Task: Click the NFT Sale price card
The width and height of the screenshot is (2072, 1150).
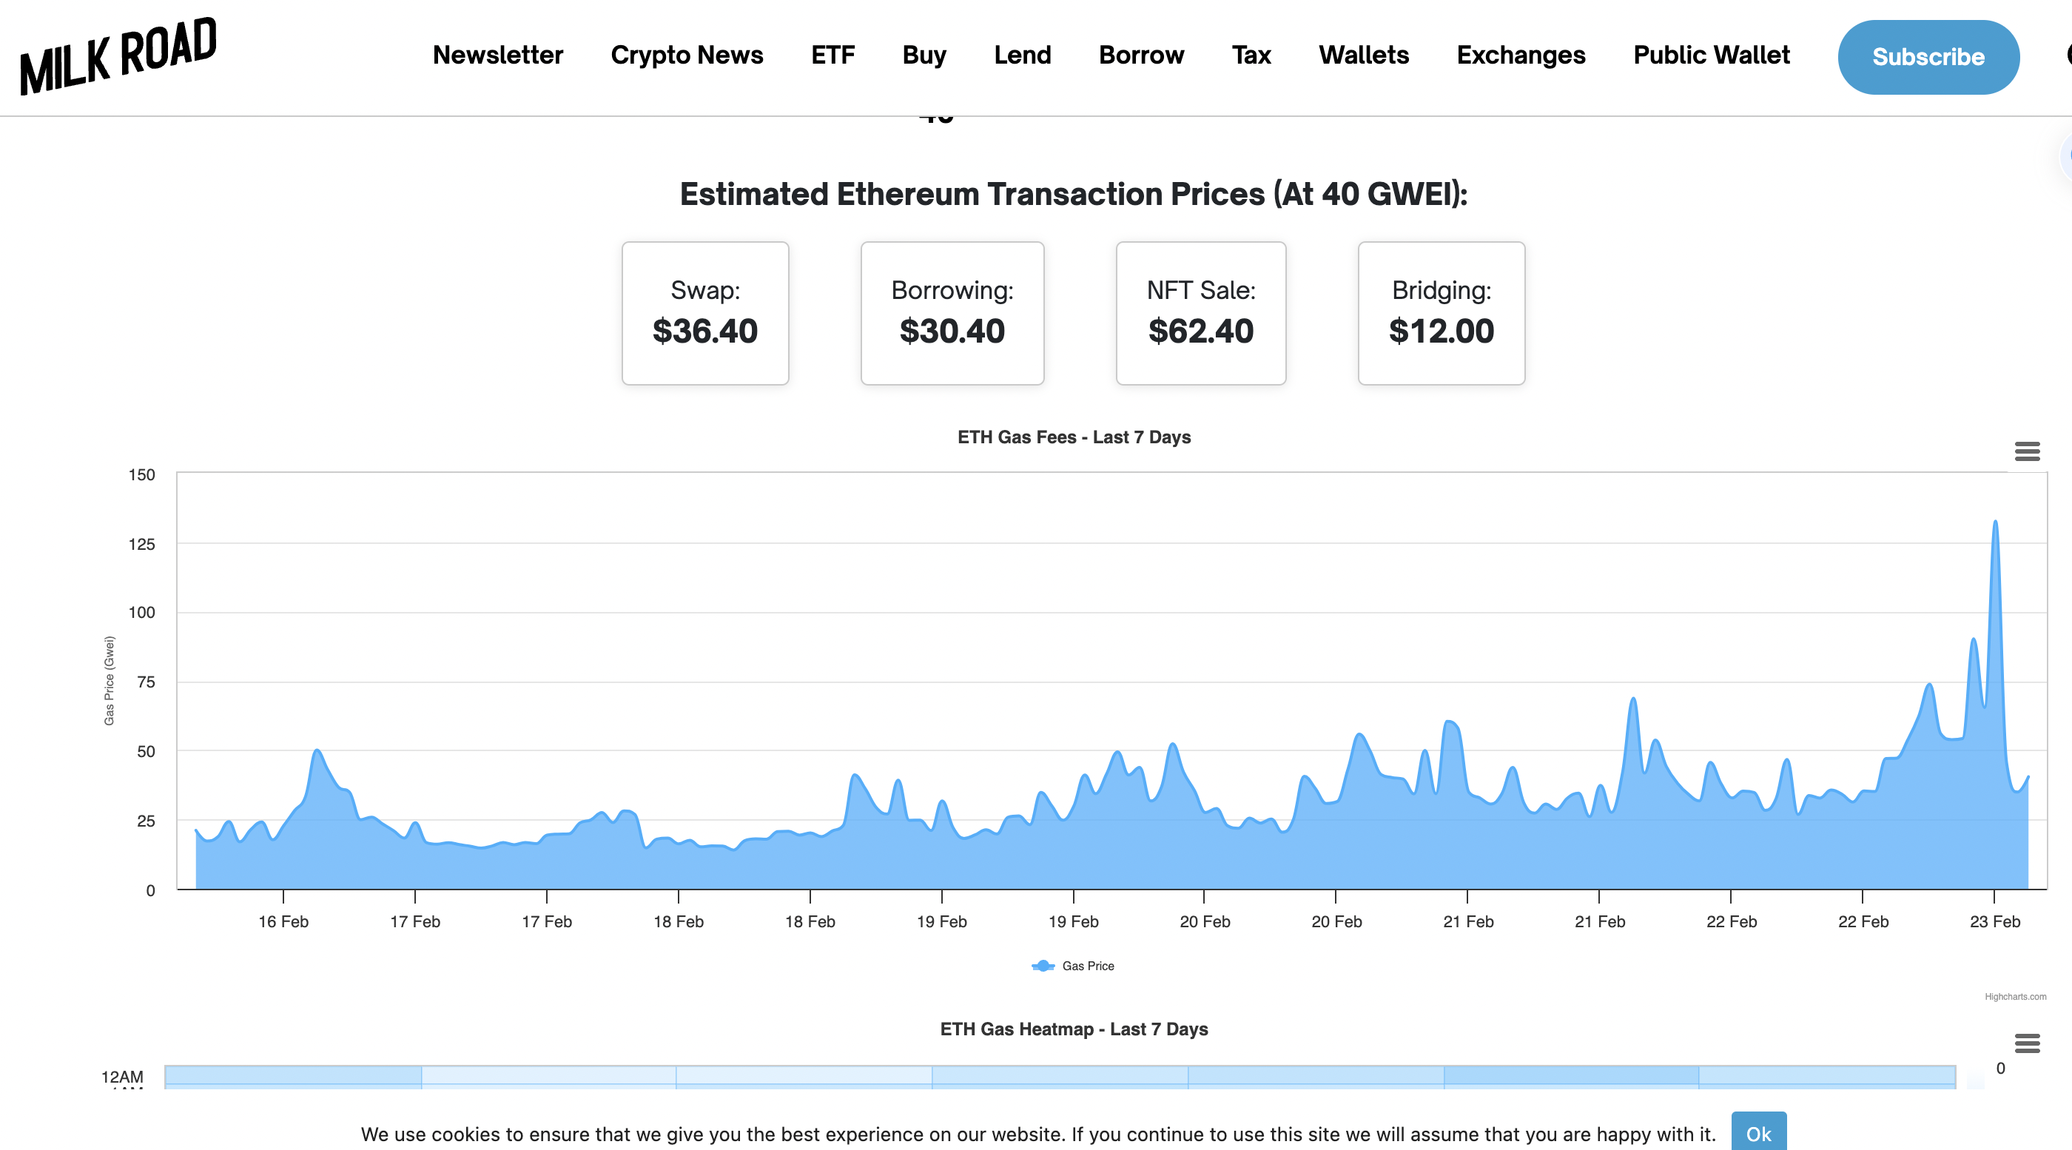Action: coord(1200,313)
